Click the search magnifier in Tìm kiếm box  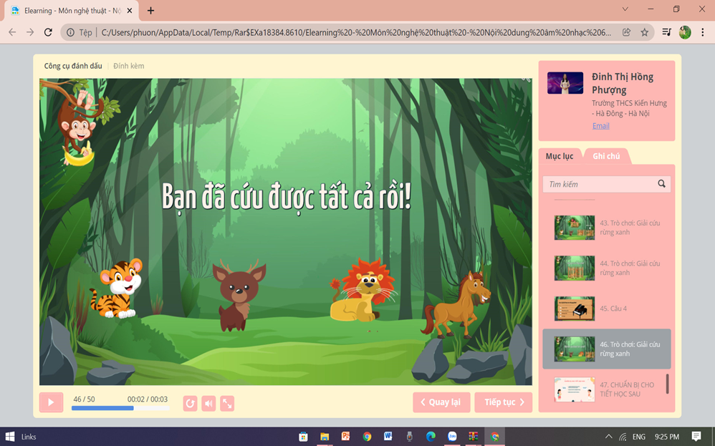(x=661, y=184)
